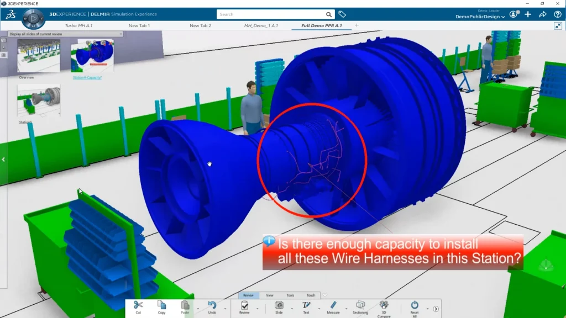
Task: Click the Cut scissors icon
Action: point(138,305)
